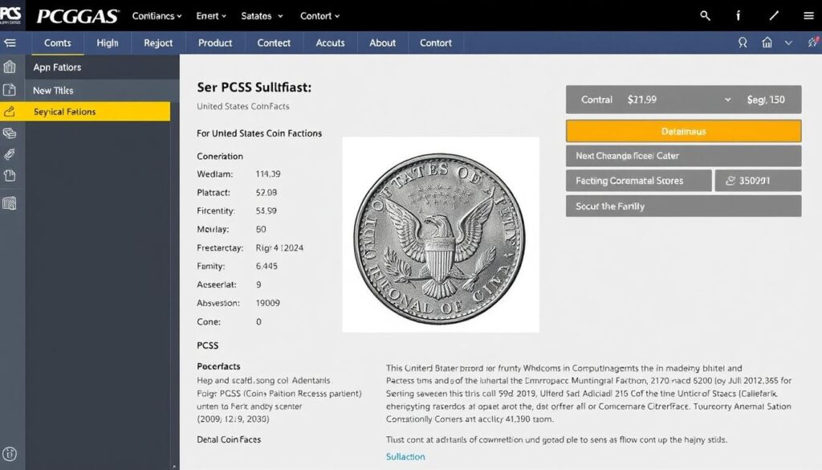This screenshot has width=822, height=470.
Task: Click the pencil edit icon in left sidebar
Action: pos(10,112)
